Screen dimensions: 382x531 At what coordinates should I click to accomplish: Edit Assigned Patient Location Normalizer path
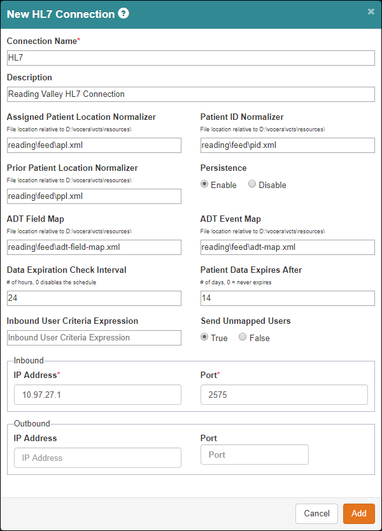tap(94, 145)
